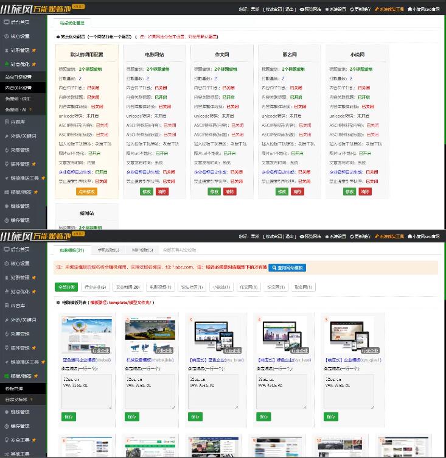Viewport: 446px width, 458px height.
Task: Click the 安全工具 shield icon in sidebar
Action: [6, 440]
